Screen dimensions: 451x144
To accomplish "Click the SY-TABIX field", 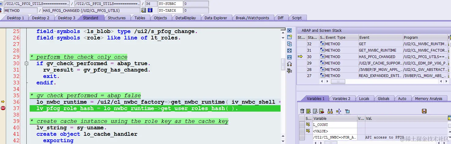I will [x=170, y=10].
